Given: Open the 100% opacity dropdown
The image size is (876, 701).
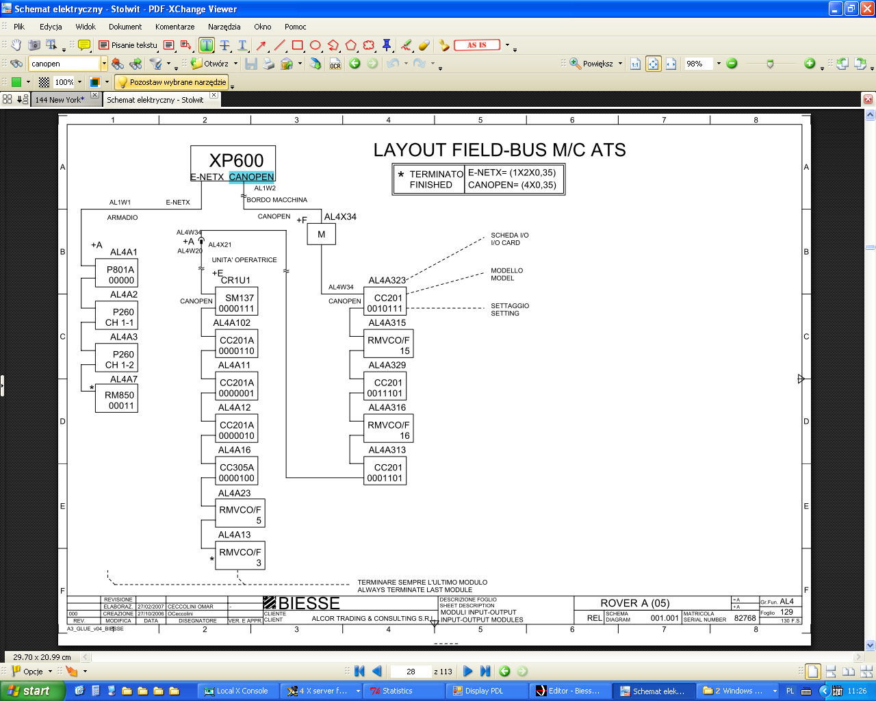Looking at the screenshot, I should click(80, 82).
